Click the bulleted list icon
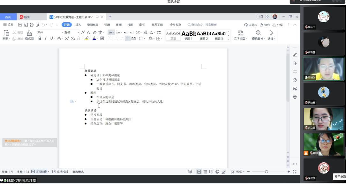 coord(110,32)
